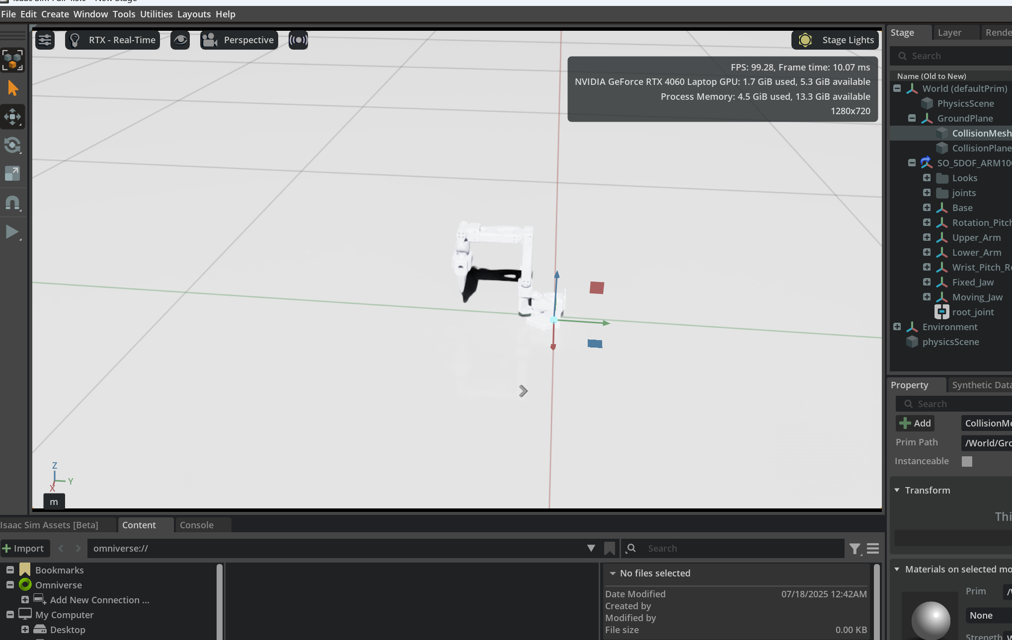Click the CollisionMesh prim mesh icon
The image size is (1012, 640).
(x=941, y=133)
